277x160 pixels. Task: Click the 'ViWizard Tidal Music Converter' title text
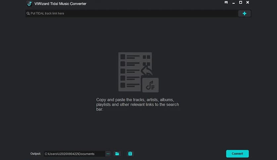[60, 4]
